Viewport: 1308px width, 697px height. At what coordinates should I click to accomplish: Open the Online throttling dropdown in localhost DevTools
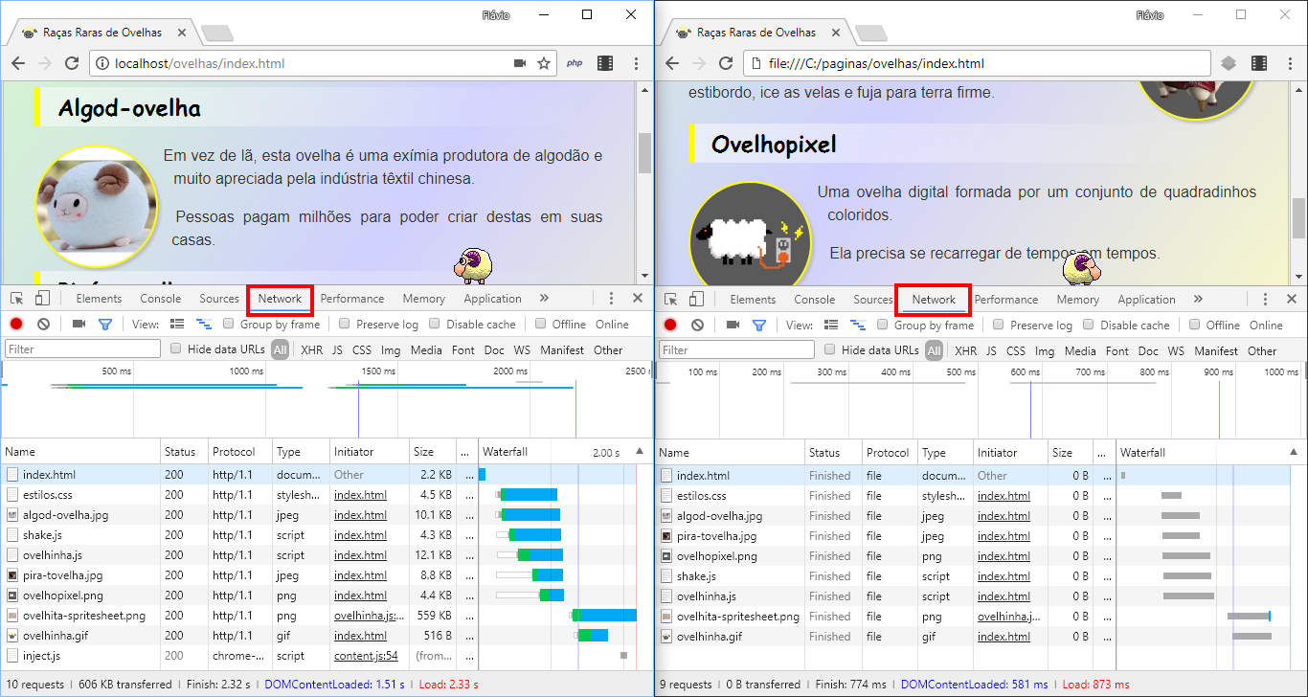(x=612, y=325)
